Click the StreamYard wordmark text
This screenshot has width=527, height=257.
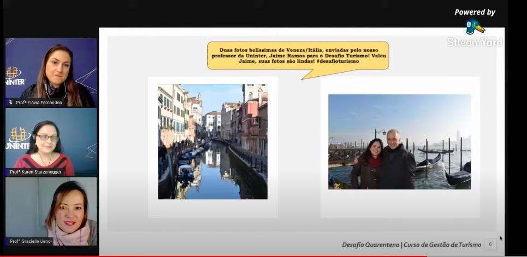click(x=475, y=43)
